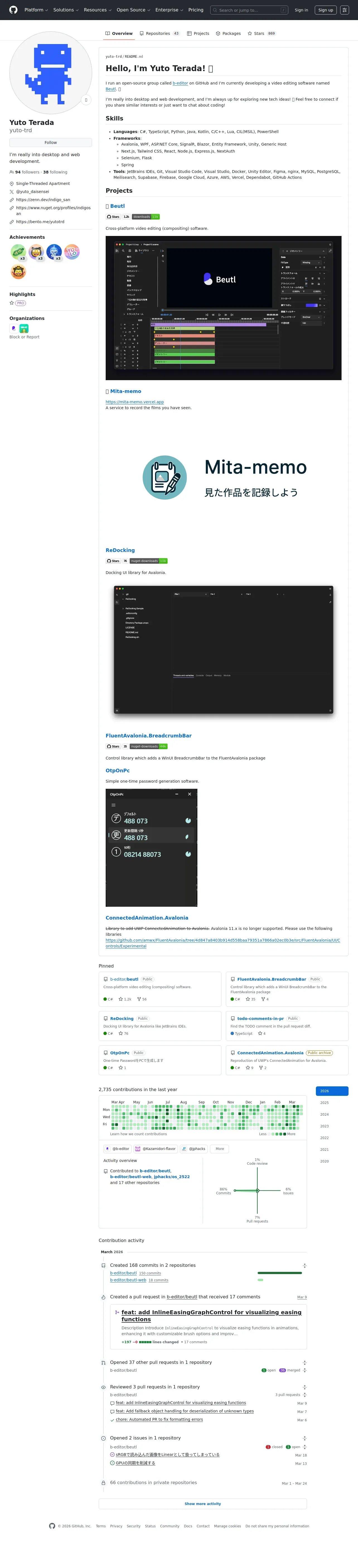Image resolution: width=358 pixels, height=1541 pixels.
Task: Click the GitHub logo in the header
Action: [x=13, y=9]
